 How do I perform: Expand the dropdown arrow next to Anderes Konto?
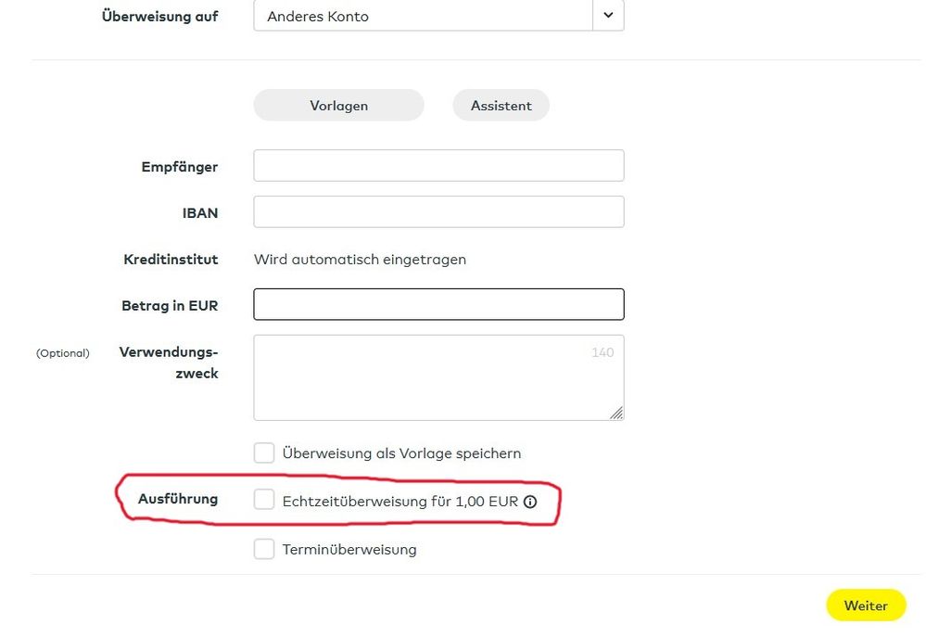coord(608,16)
